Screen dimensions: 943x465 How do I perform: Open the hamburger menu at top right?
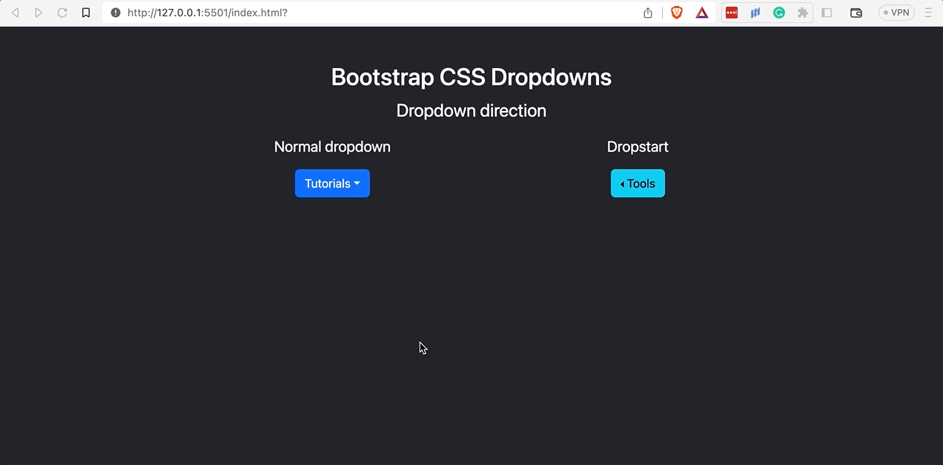pyautogui.click(x=928, y=13)
